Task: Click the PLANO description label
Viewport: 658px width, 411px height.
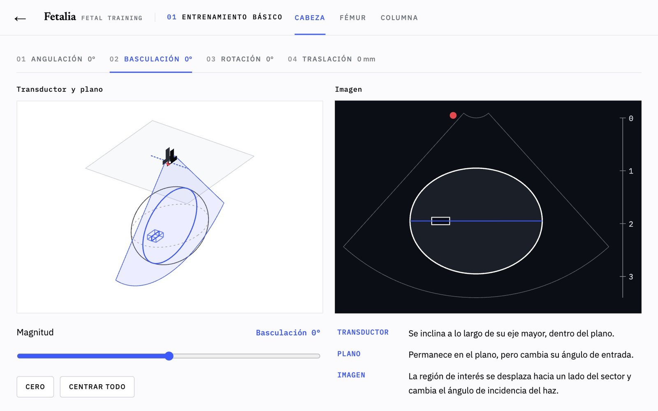Action: point(349,354)
